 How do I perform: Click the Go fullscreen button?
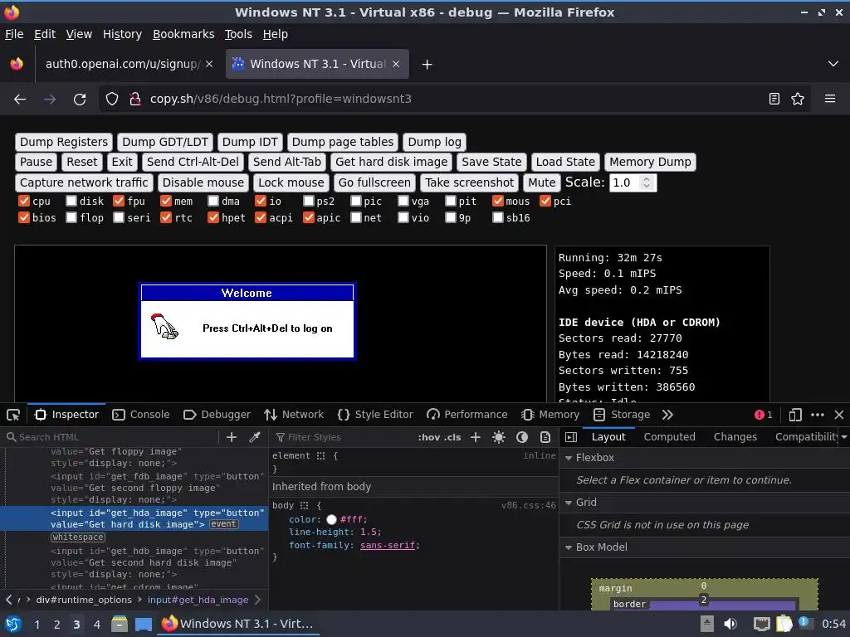(x=374, y=182)
